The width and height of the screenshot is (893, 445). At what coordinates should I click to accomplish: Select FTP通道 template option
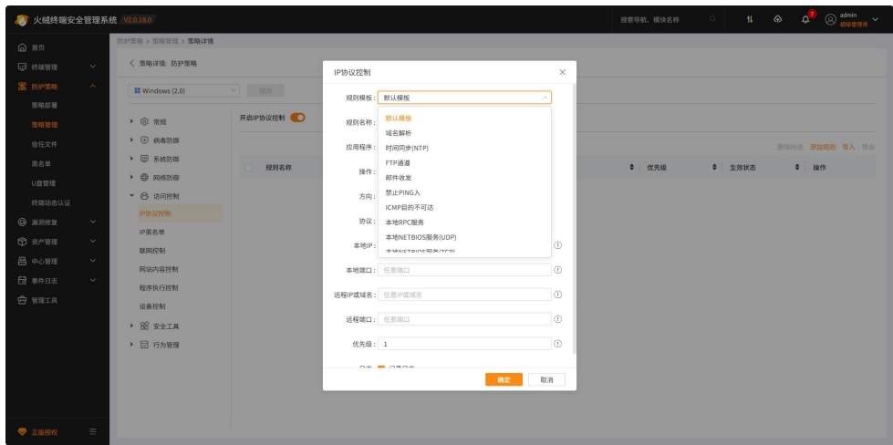coord(464,162)
